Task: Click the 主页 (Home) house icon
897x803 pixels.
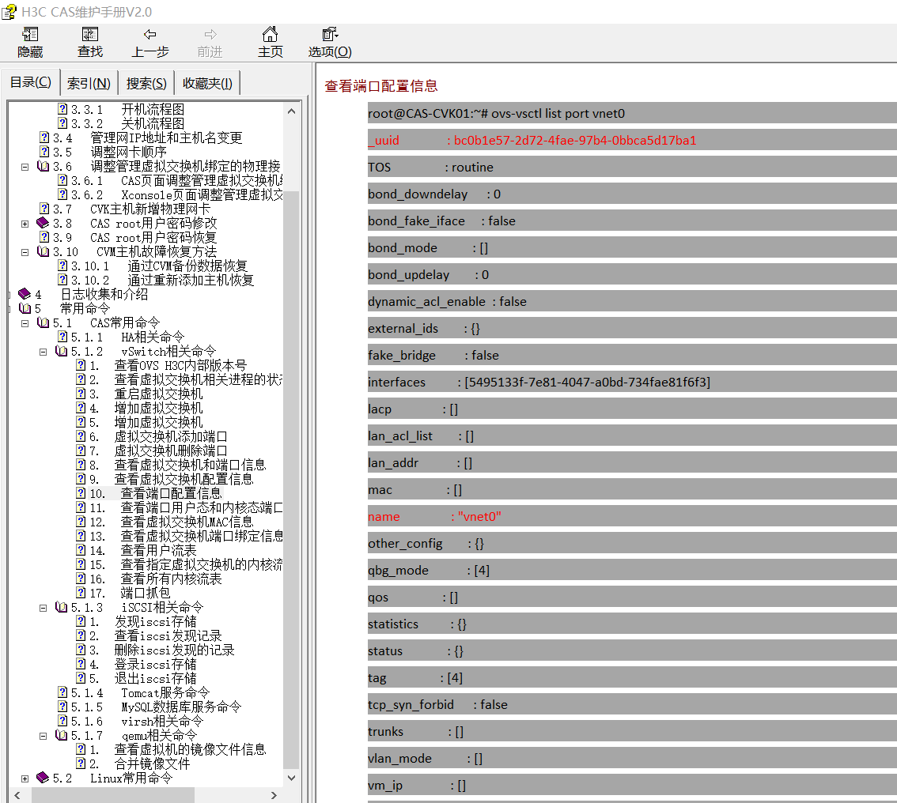Action: (270, 34)
